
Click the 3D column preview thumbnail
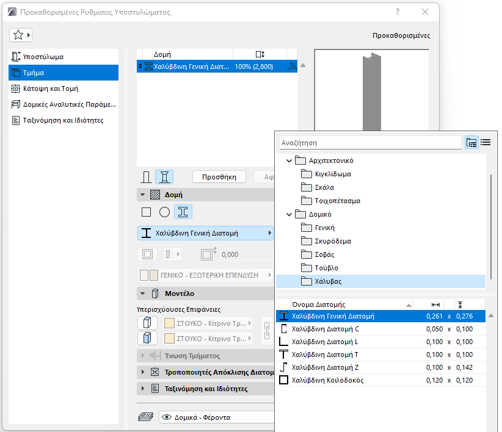(x=372, y=90)
